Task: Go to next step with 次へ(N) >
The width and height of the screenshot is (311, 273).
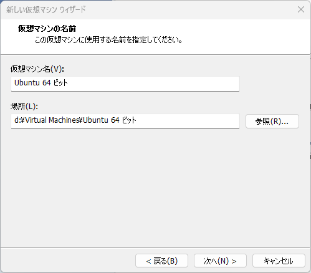Action: pyautogui.click(x=220, y=261)
